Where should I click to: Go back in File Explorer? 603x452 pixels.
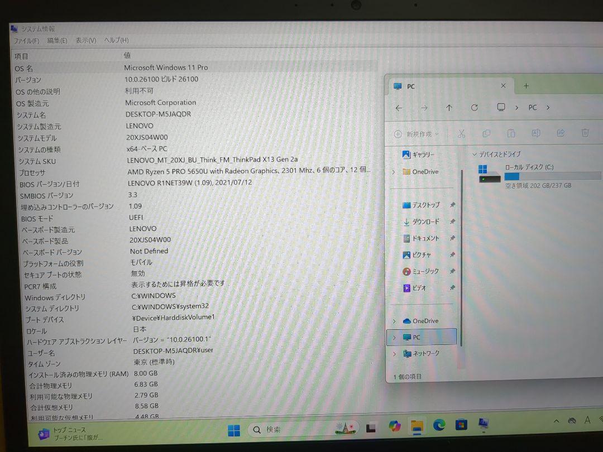[399, 108]
